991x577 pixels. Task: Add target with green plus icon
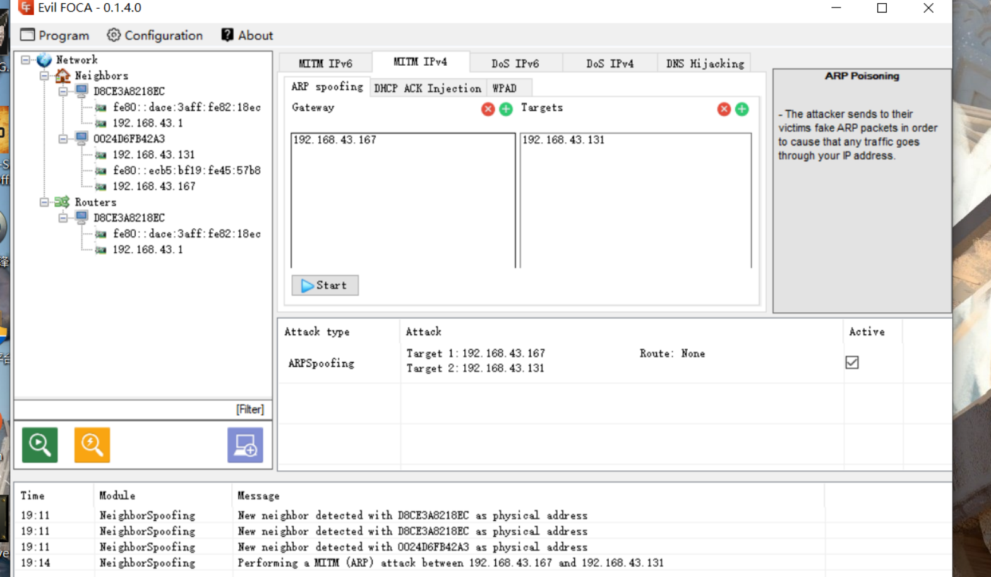click(x=742, y=109)
